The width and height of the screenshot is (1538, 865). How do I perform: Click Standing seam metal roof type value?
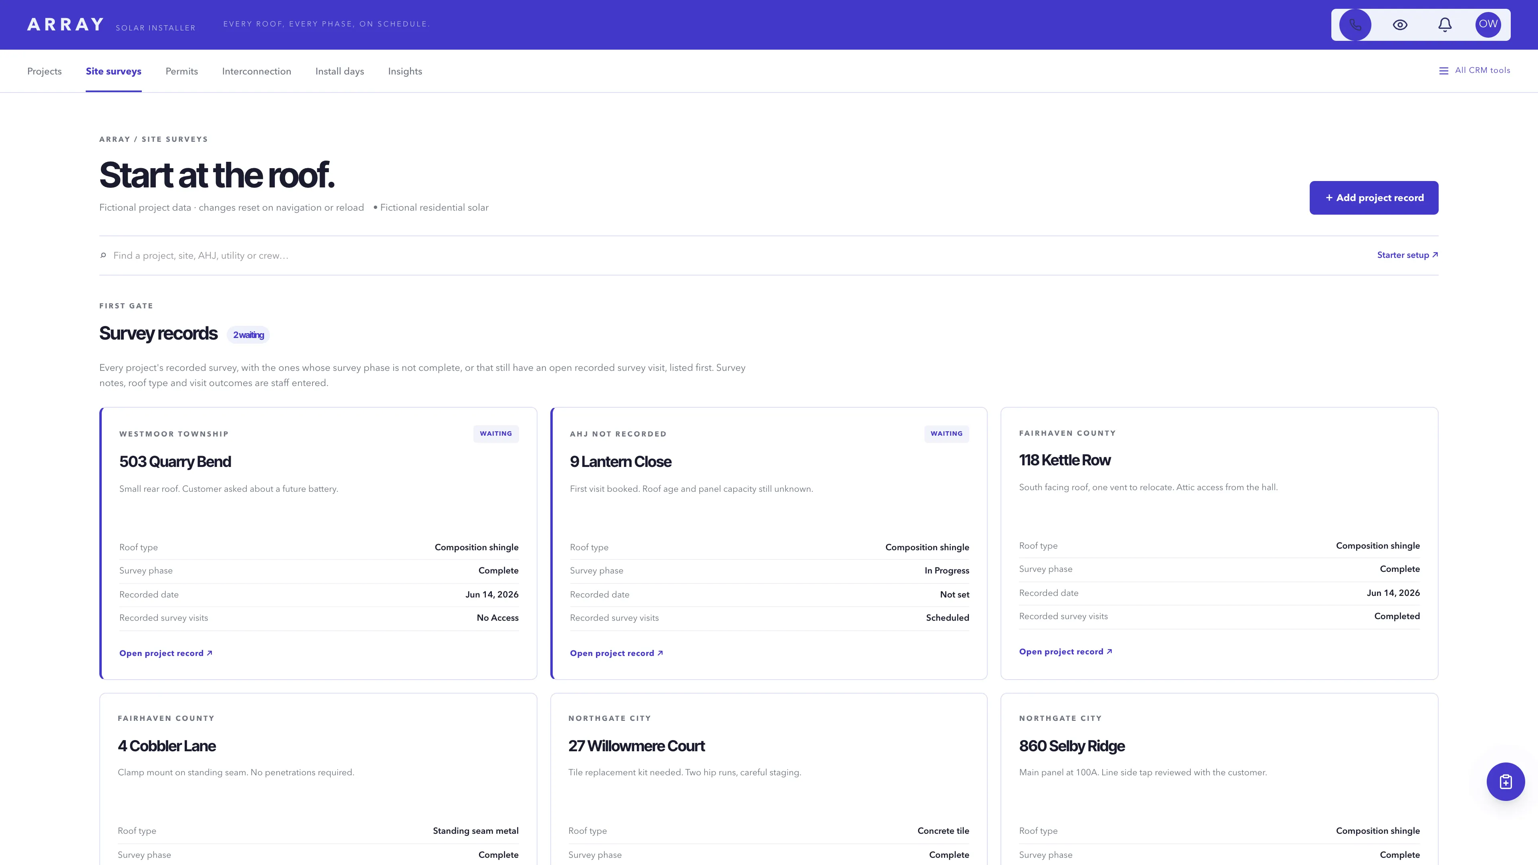pos(475,831)
